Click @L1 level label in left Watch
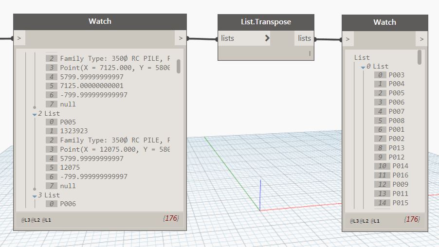This screenshot has height=247, width=439. pos(46,220)
